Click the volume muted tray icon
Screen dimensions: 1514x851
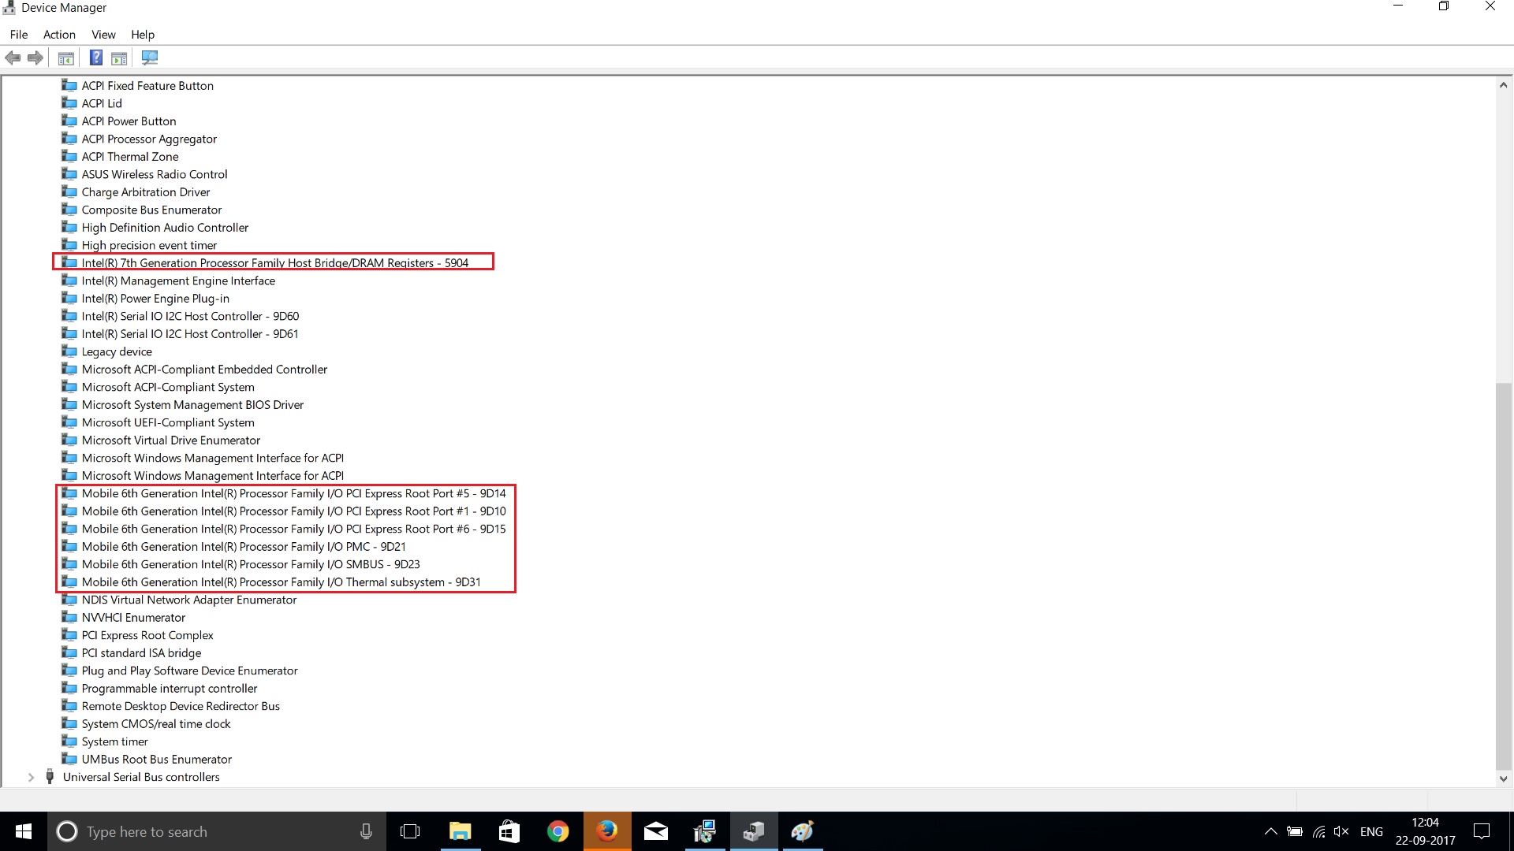(1341, 831)
